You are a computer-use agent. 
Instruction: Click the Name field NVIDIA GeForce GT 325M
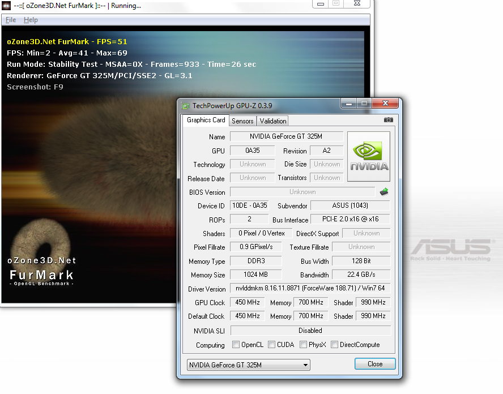click(286, 136)
